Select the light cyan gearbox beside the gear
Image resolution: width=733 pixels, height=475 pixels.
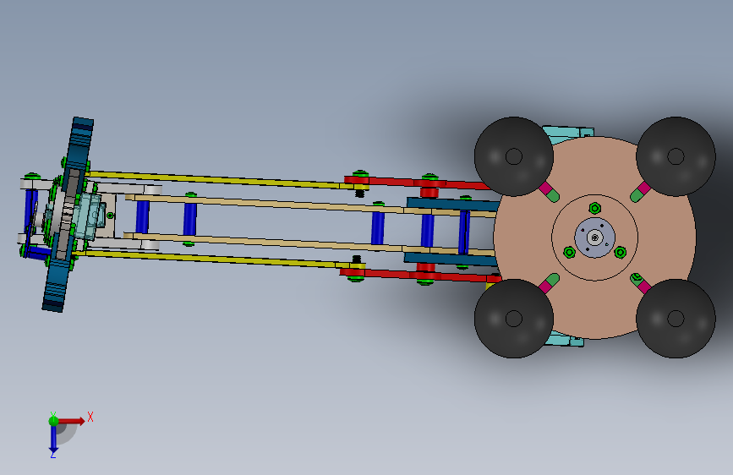click(90, 216)
